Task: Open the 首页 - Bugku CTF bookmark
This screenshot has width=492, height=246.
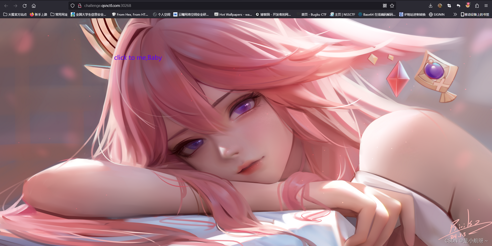Action: tap(312, 14)
